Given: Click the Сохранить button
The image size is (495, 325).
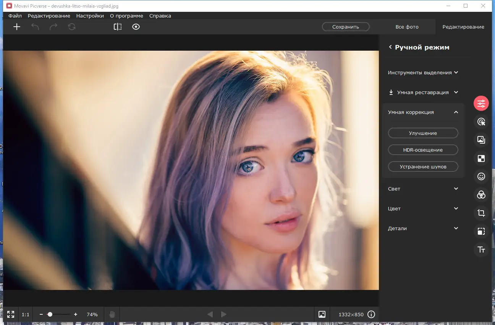Looking at the screenshot, I should coord(346,27).
